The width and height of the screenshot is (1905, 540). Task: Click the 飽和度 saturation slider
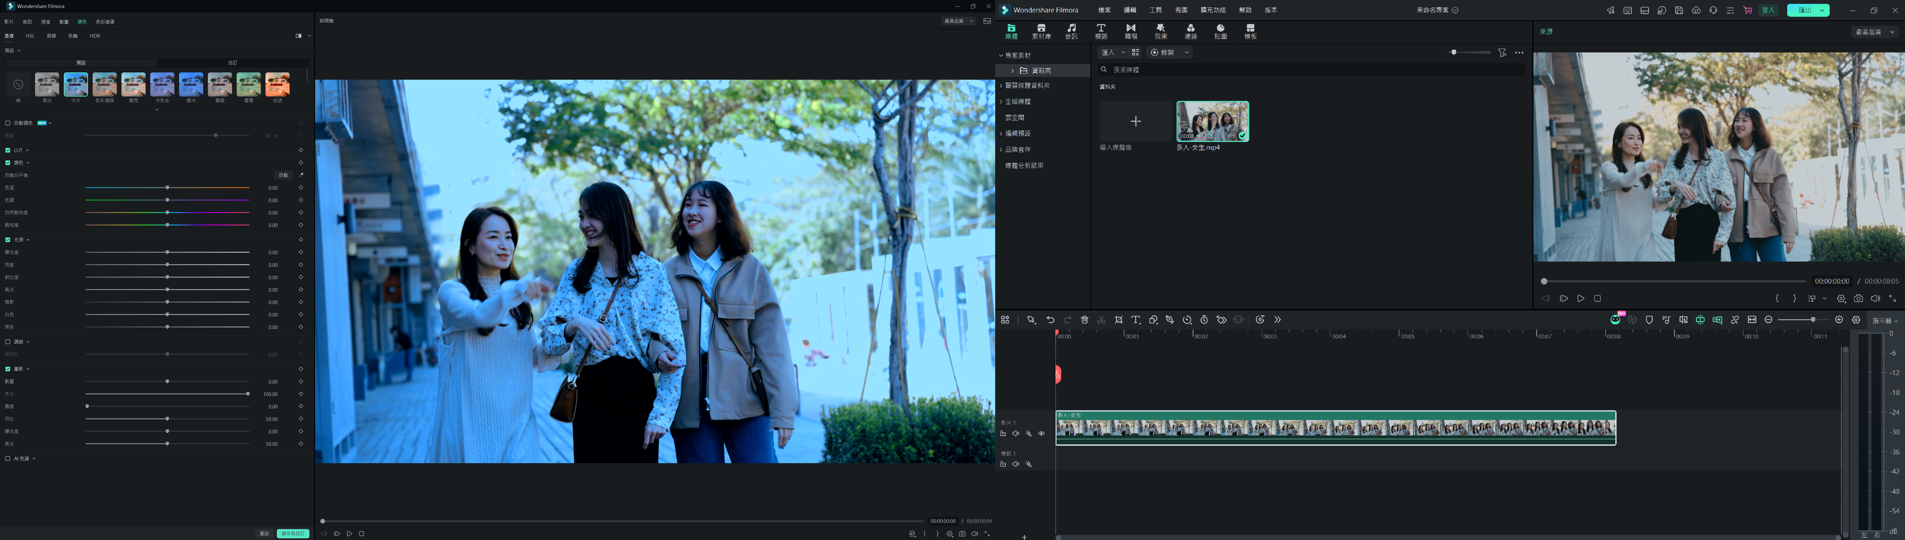(167, 225)
